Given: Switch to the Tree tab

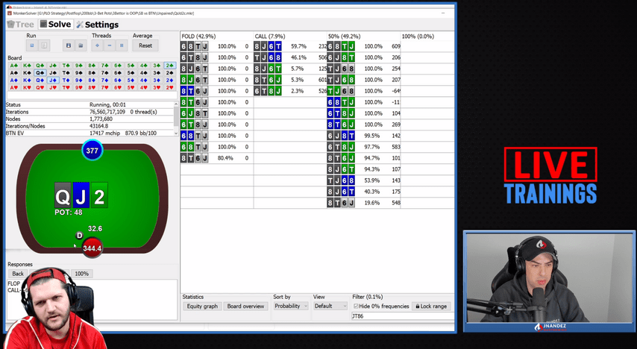Looking at the screenshot, I should 21,25.
